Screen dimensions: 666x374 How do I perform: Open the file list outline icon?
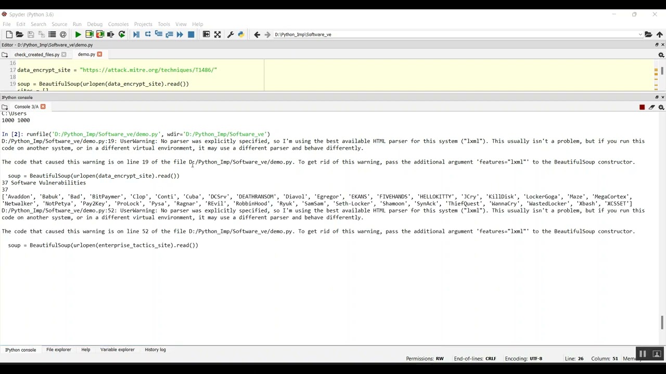click(52, 34)
